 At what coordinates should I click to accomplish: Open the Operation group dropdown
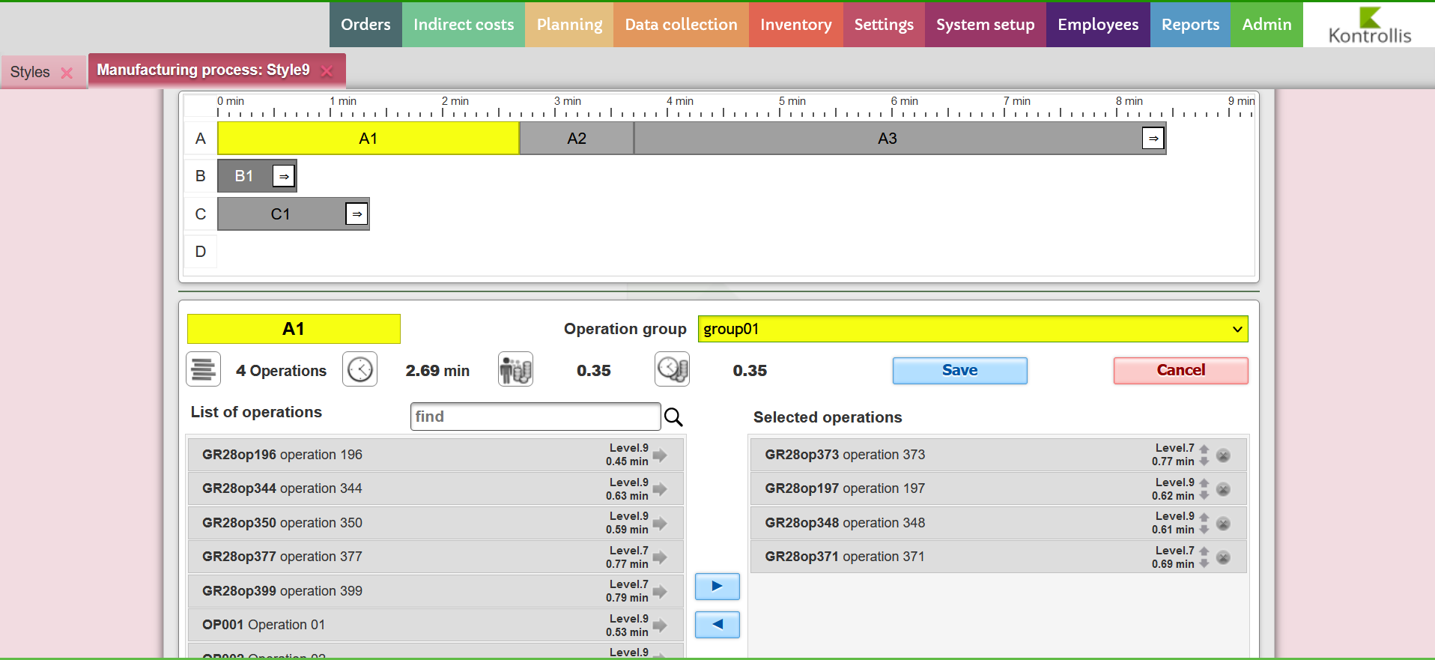tap(973, 329)
